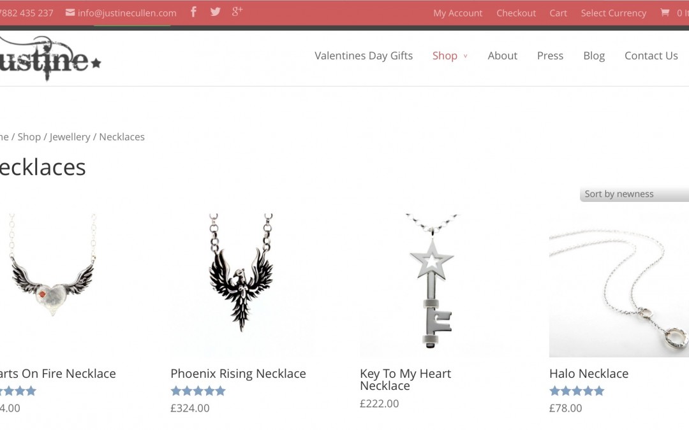Open Hearts On Fire Necklace title
The width and height of the screenshot is (689, 430).
click(57, 373)
